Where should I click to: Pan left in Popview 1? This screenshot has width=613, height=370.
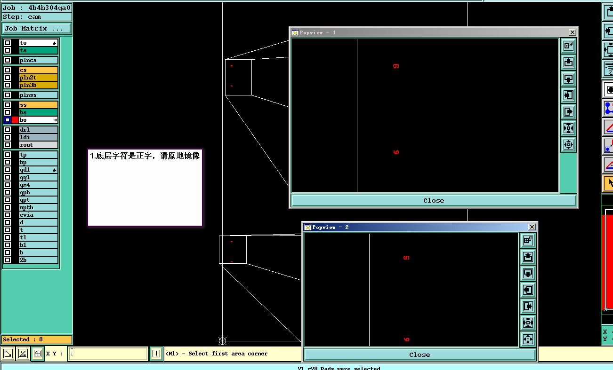[569, 95]
